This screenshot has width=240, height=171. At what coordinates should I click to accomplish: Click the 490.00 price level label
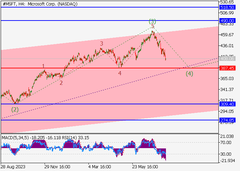[227, 21]
